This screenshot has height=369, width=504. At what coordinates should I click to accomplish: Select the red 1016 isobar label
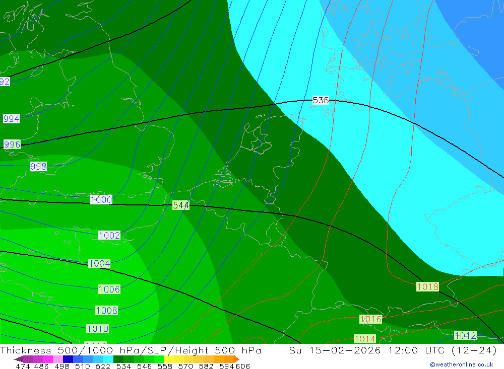tap(371, 319)
